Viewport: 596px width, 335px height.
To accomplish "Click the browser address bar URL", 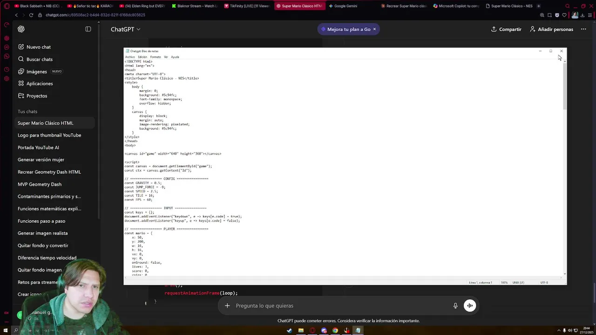I will tap(95, 15).
